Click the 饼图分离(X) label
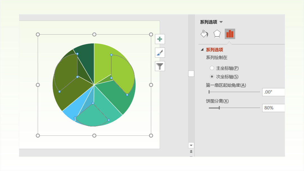This screenshot has width=304, height=171. pyautogui.click(x=217, y=101)
